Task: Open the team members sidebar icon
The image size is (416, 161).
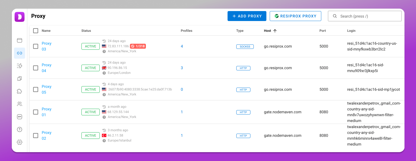Action: coord(19,104)
